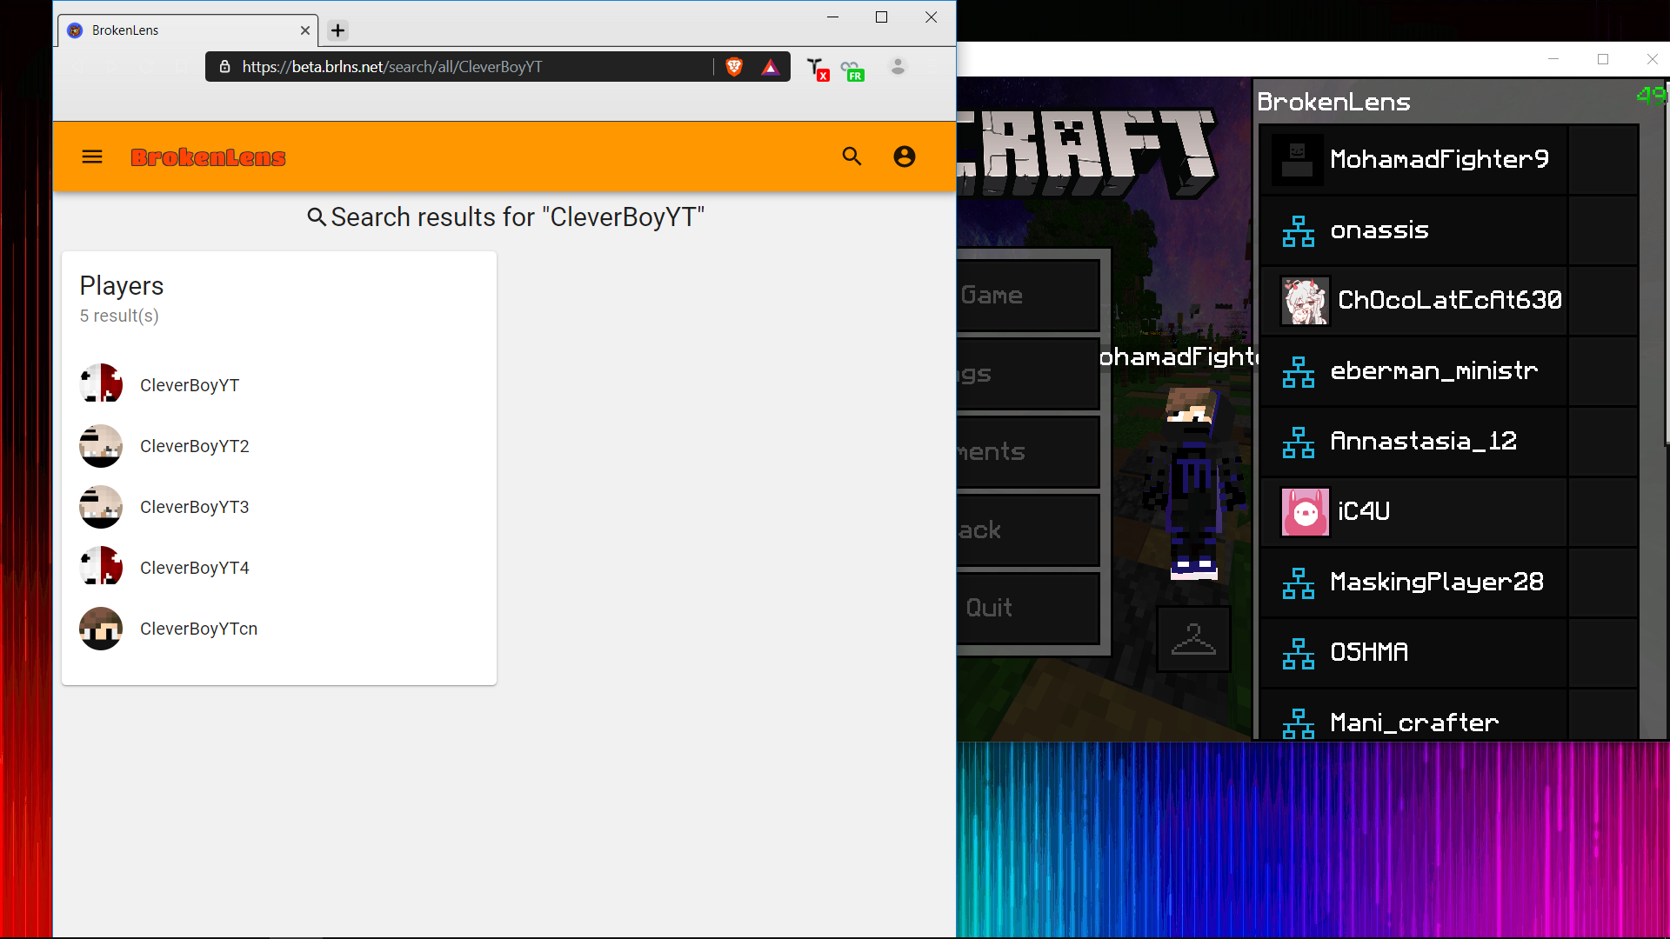Viewport: 1670px width, 939px height.
Task: Click CleverBoyYT2 skin head avatar
Action: pos(101,445)
